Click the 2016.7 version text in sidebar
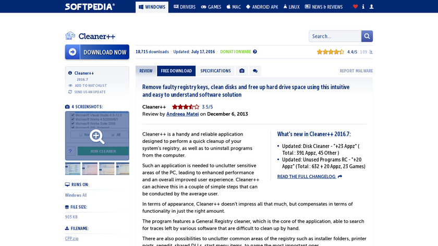The image size is (438, 246). pyautogui.click(x=82, y=80)
